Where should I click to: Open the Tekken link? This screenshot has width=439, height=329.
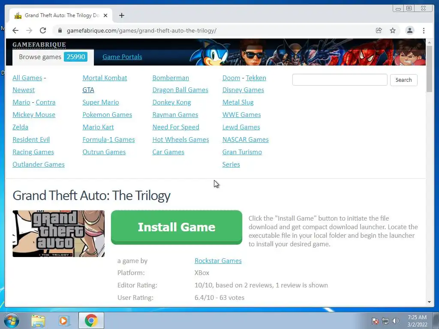256,78
